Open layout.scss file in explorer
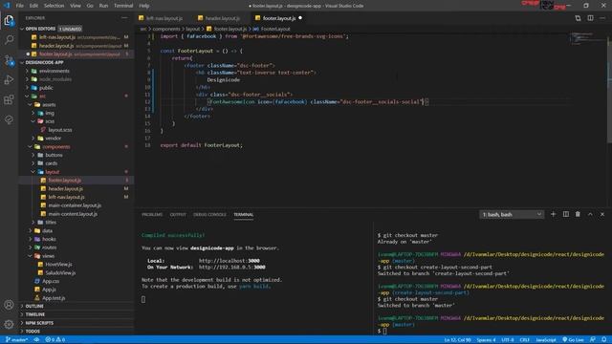This screenshot has height=344, width=612. (x=59, y=130)
